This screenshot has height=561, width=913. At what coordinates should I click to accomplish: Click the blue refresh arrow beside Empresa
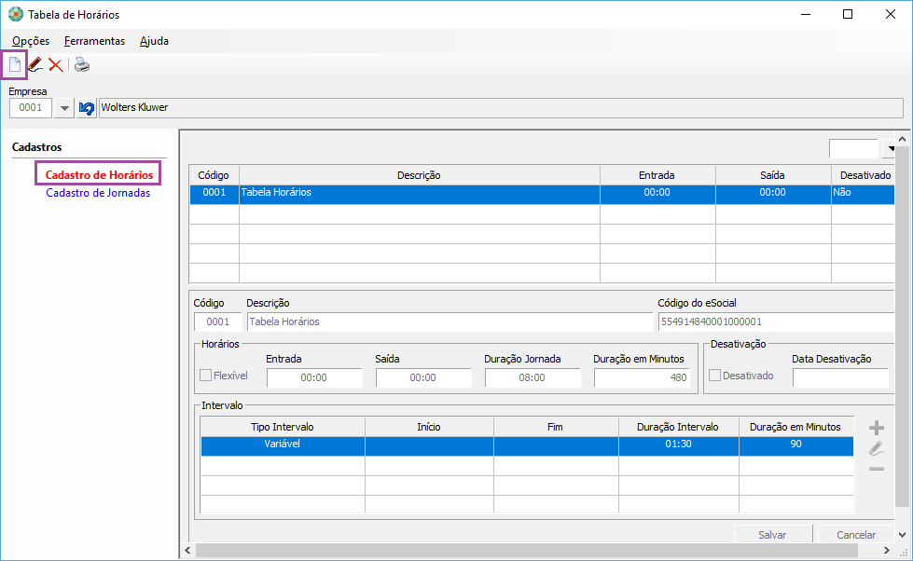[x=86, y=108]
